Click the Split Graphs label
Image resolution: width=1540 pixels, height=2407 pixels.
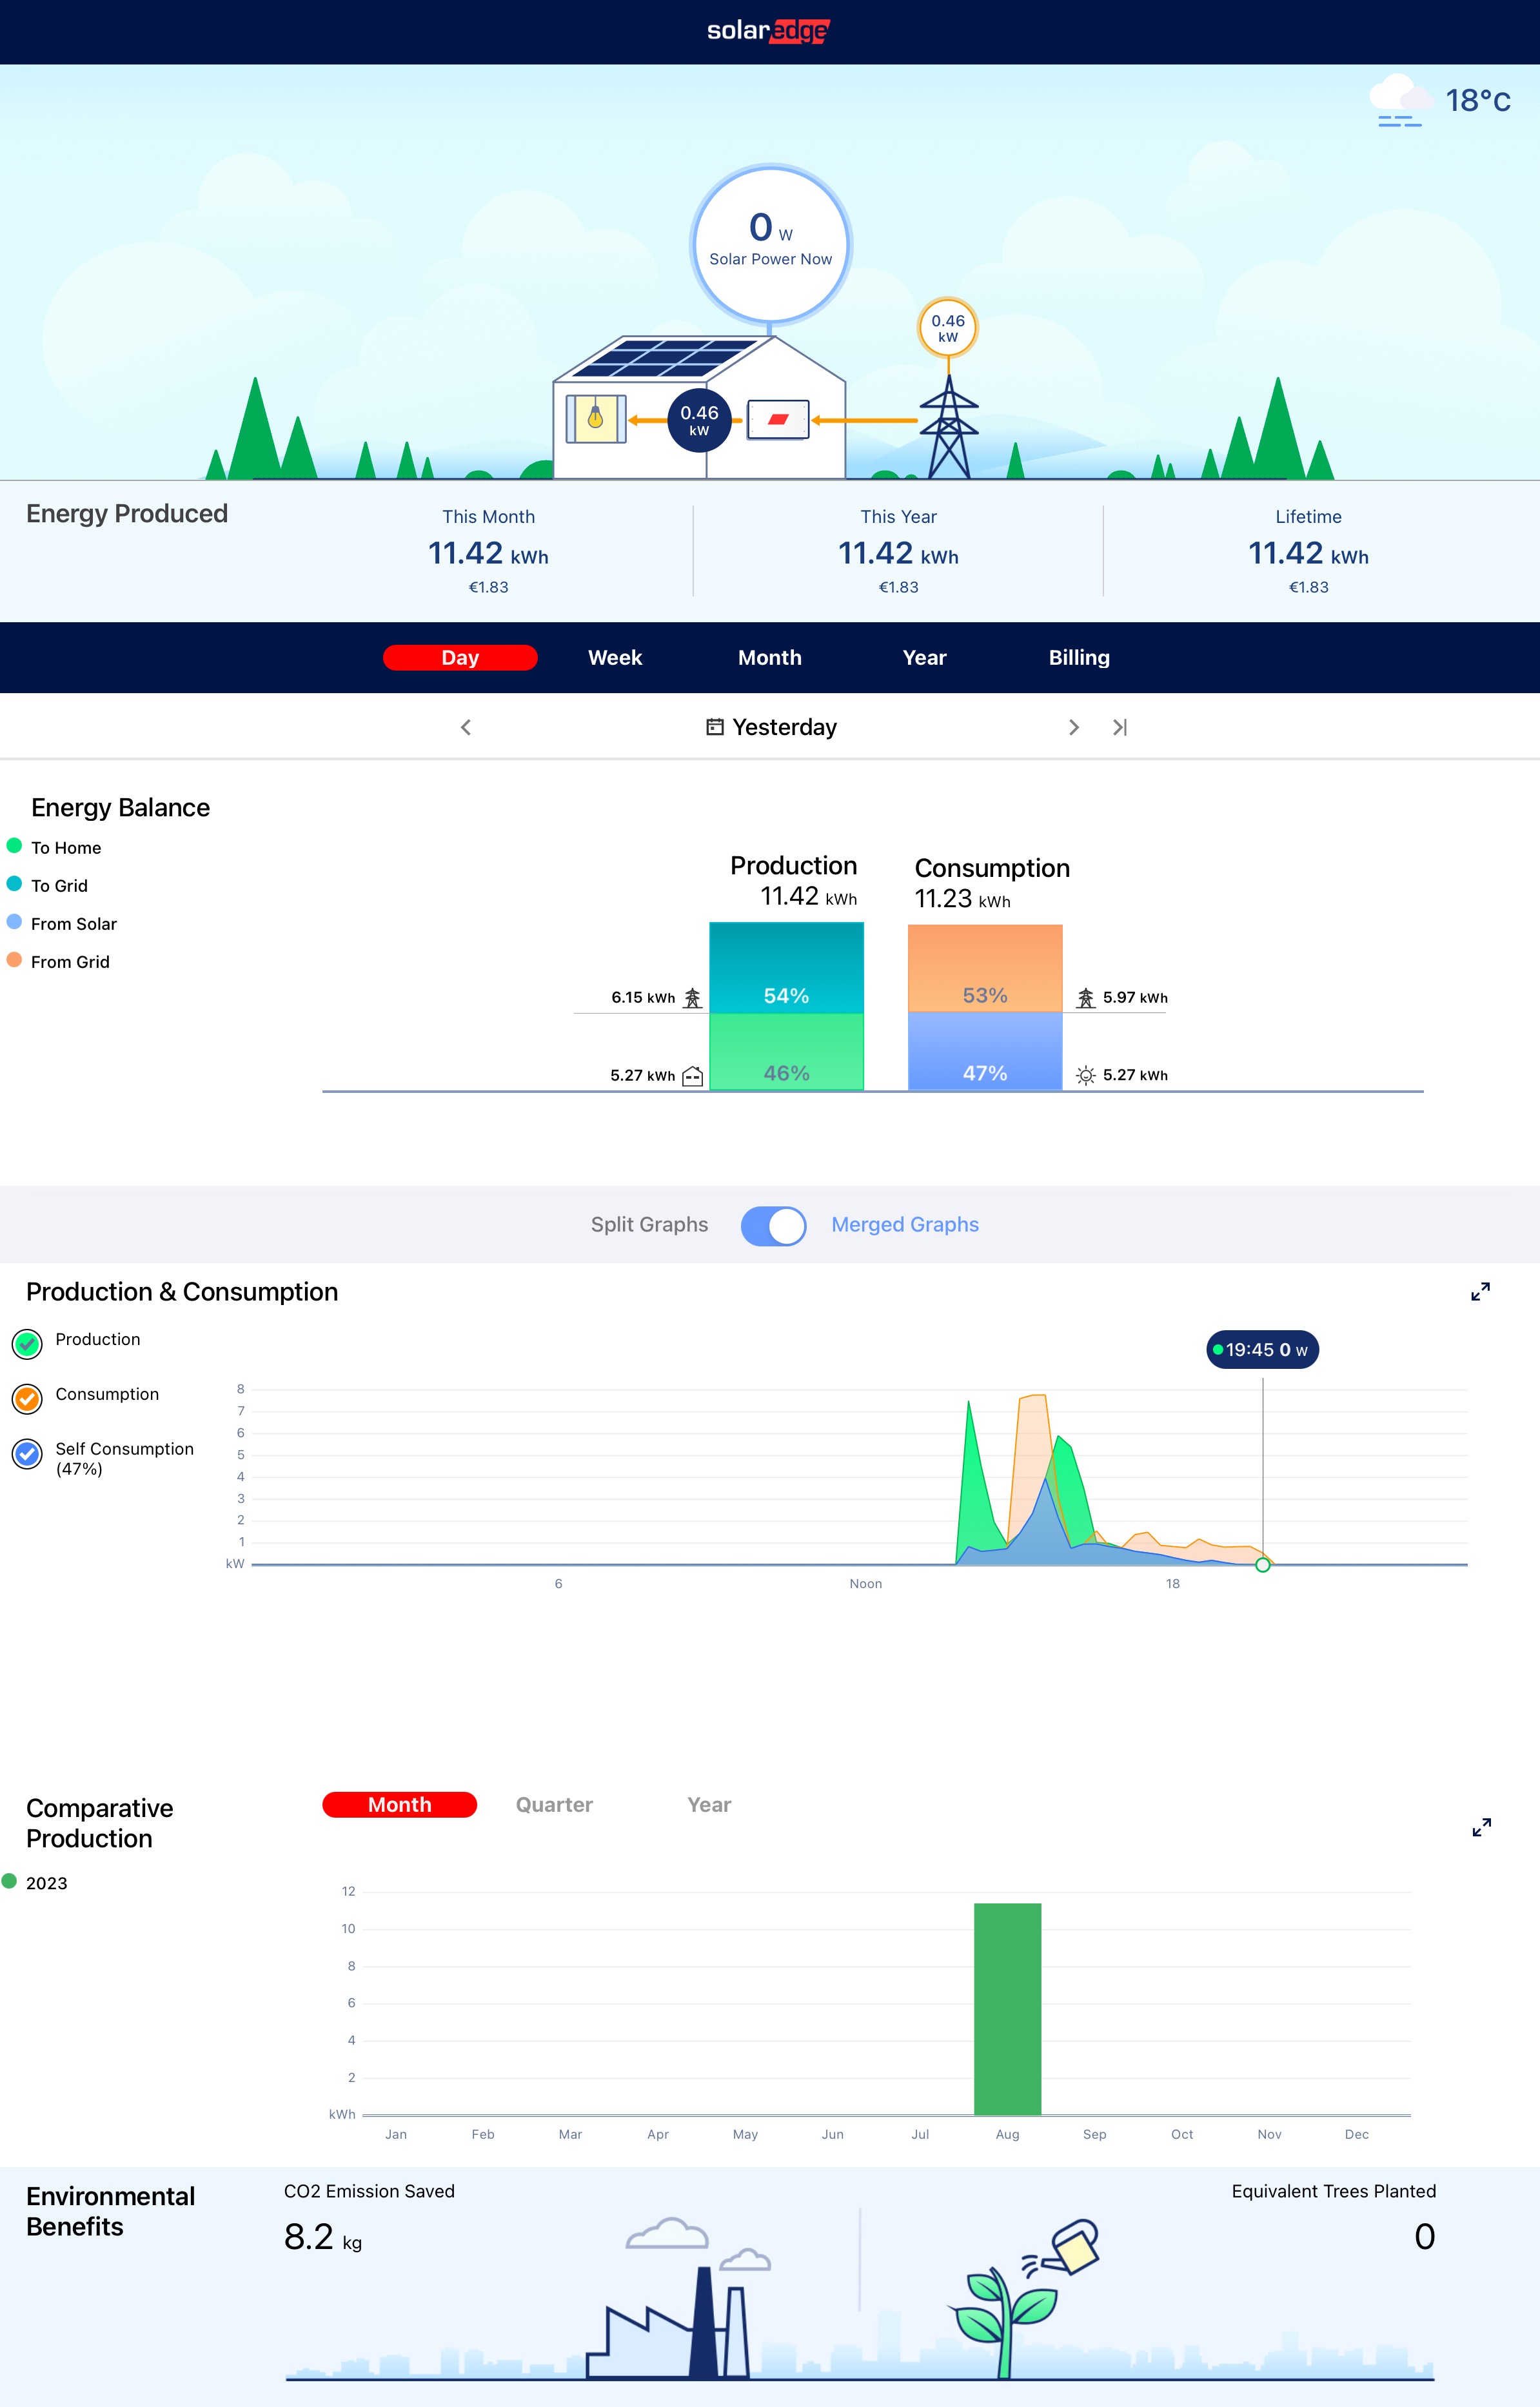tap(649, 1224)
